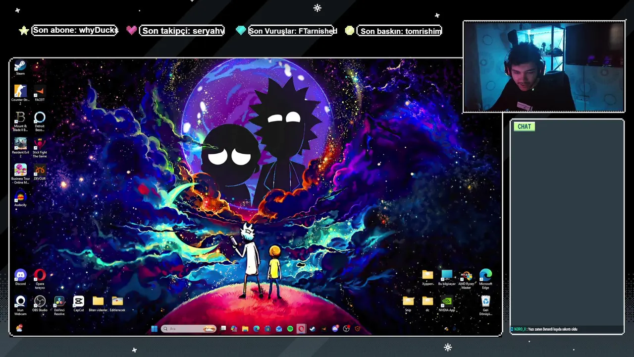This screenshot has height=357, width=634.
Task: Click the 'Son abone: whyDucks' label
Action: click(75, 30)
